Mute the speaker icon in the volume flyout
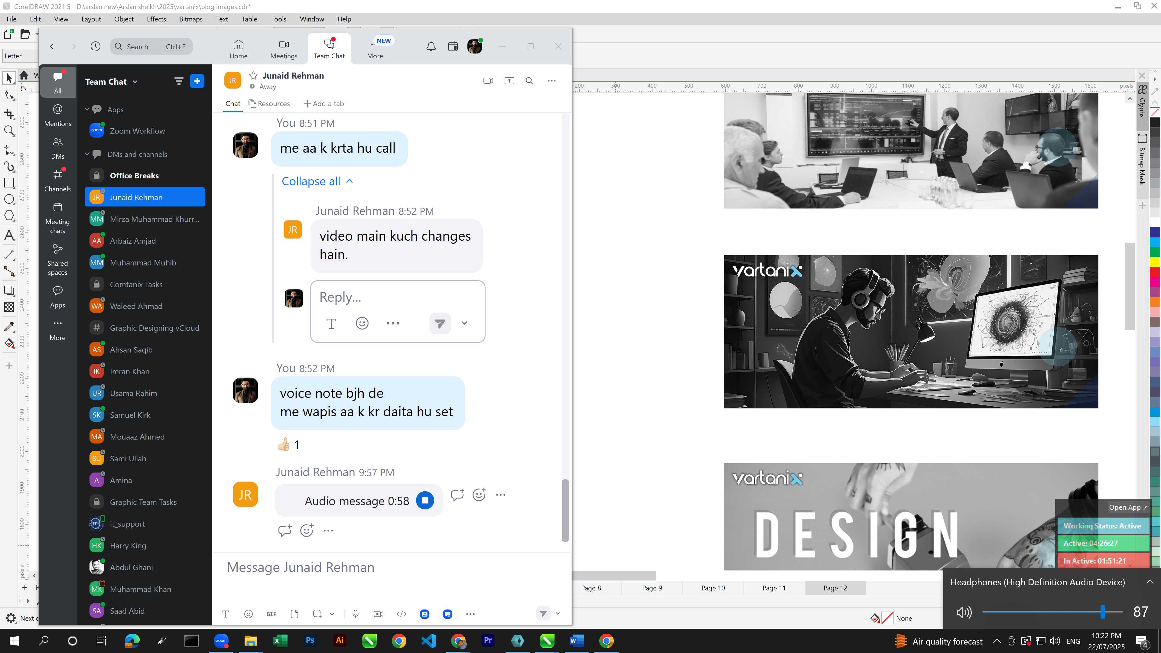The image size is (1161, 653). click(x=964, y=612)
